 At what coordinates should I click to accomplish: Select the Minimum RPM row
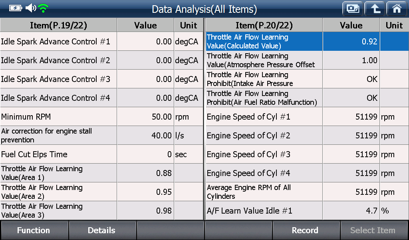pos(101,117)
